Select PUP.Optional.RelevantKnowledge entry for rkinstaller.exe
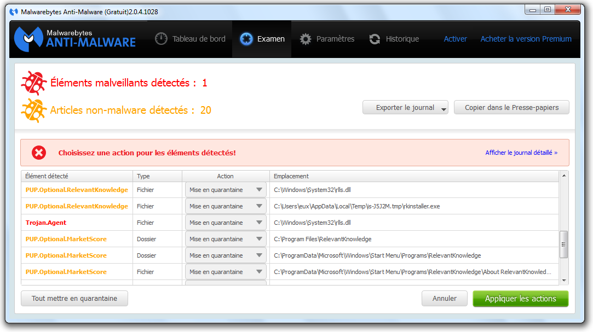 pos(77,206)
